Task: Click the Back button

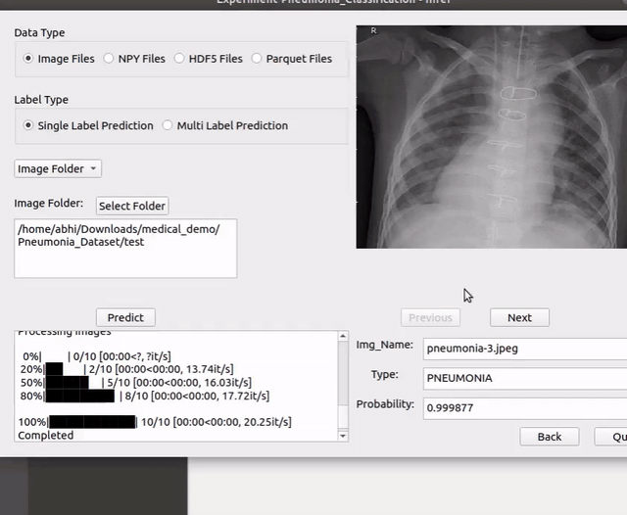Action: [549, 437]
